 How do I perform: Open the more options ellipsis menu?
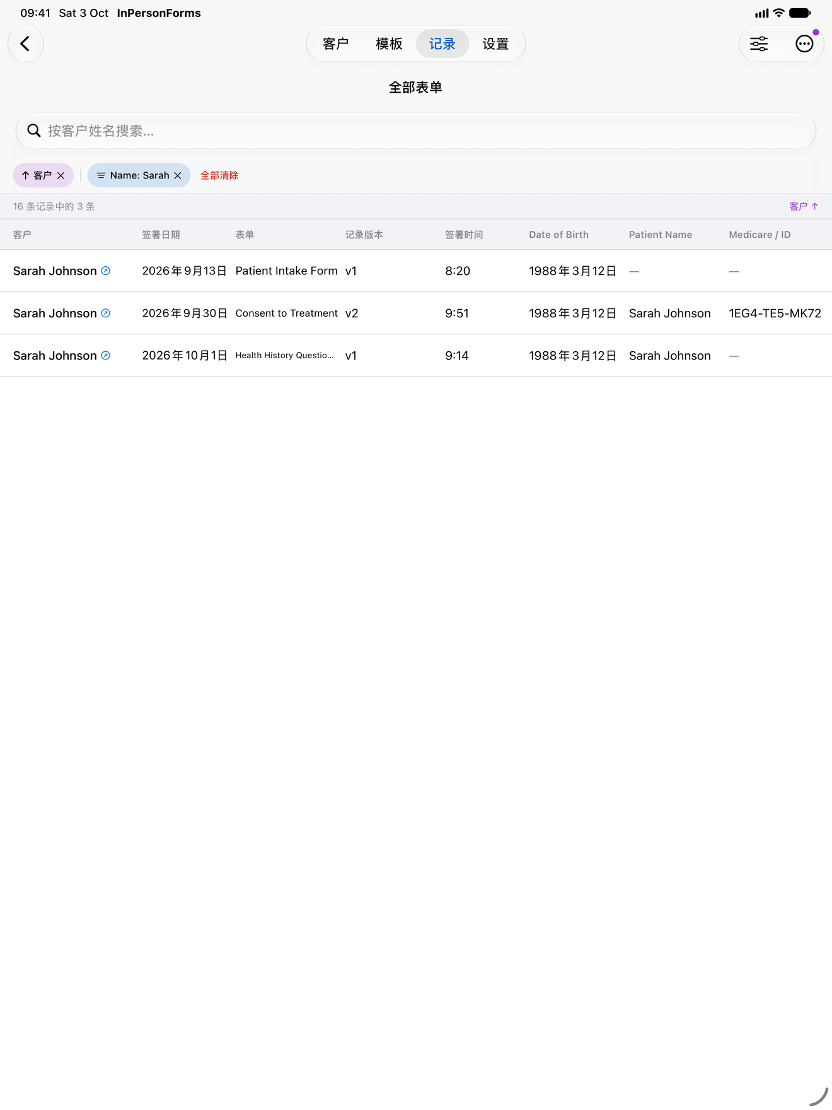click(x=804, y=44)
